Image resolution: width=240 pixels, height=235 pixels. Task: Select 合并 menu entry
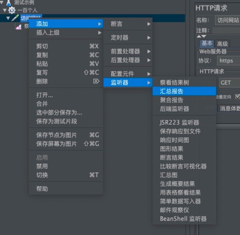(x=66, y=104)
